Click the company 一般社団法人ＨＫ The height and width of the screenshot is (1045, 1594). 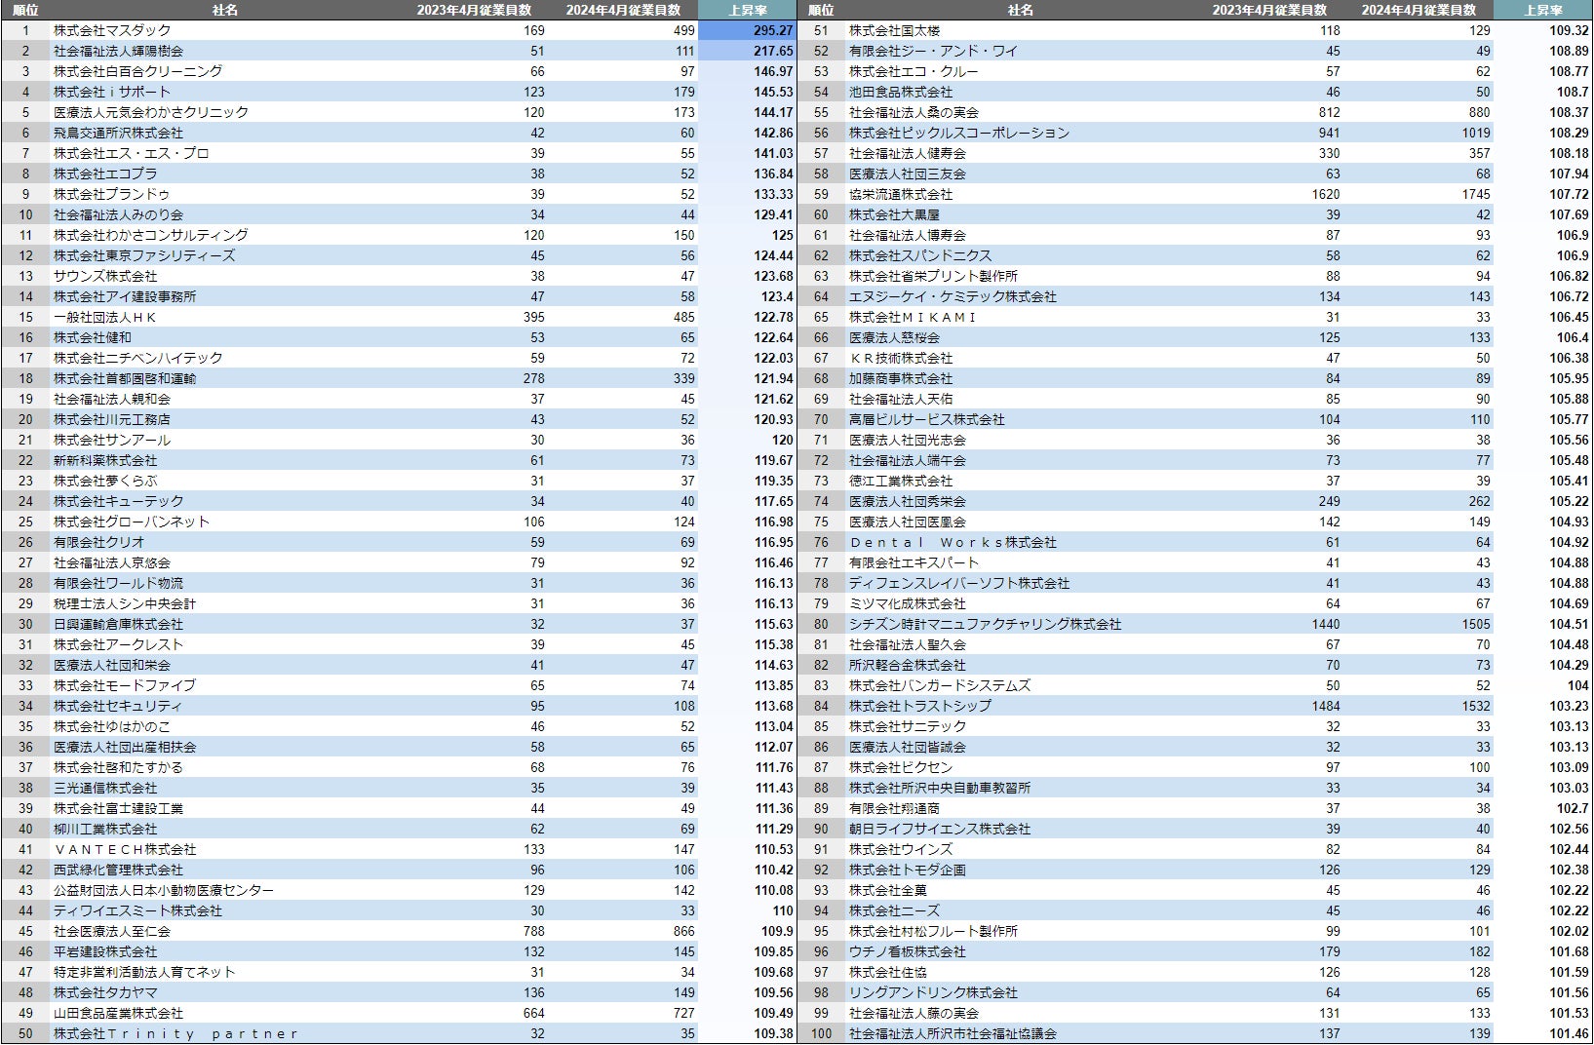(105, 317)
